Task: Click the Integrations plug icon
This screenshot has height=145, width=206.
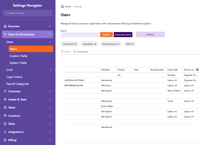Action: click(x=5, y=132)
